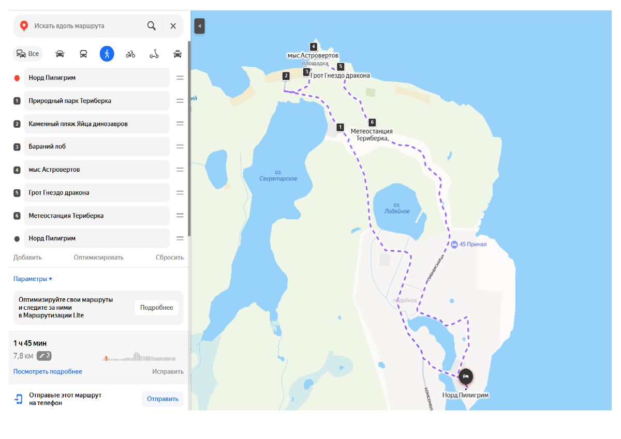Viewport: 621px width, 439px height.
Task: Click reorder handle for Природный парк Териберка
Action: tap(180, 101)
